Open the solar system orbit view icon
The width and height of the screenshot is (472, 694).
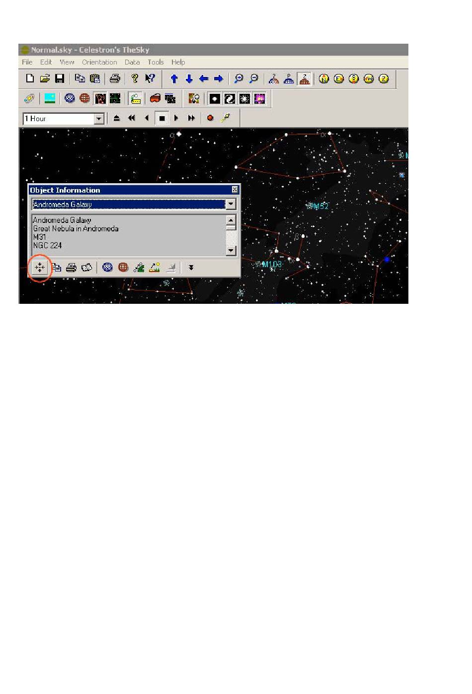click(x=29, y=98)
